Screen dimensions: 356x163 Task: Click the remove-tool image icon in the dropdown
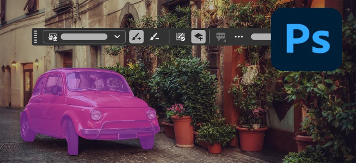[x=53, y=37]
